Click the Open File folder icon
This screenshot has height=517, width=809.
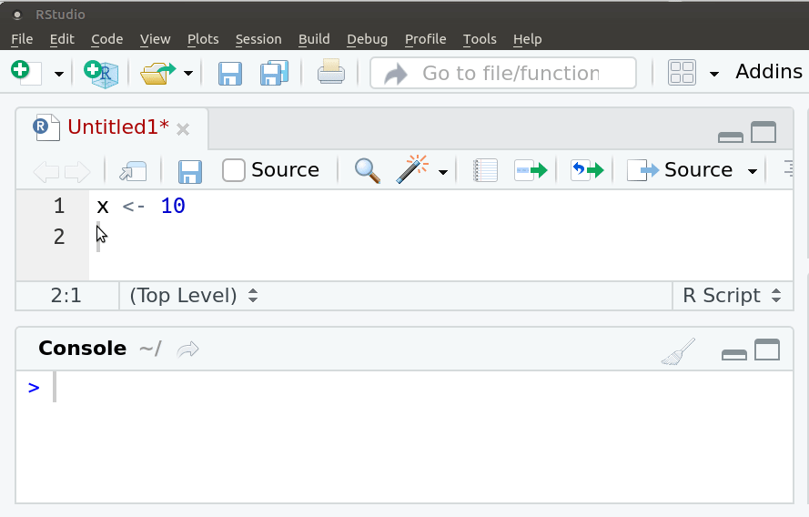pos(157,73)
